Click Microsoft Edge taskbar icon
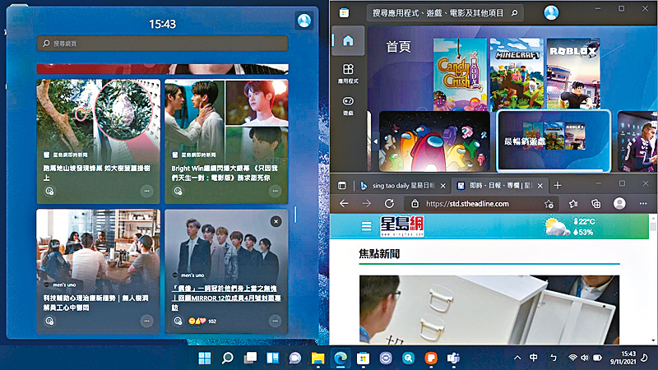Viewport: 658px width, 370px height. point(341,358)
